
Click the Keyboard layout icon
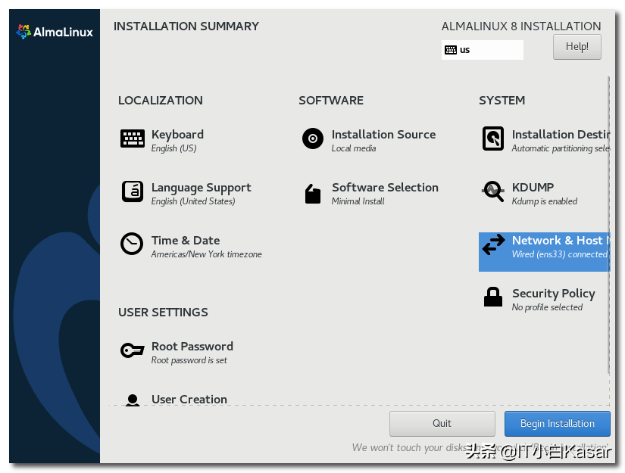133,138
